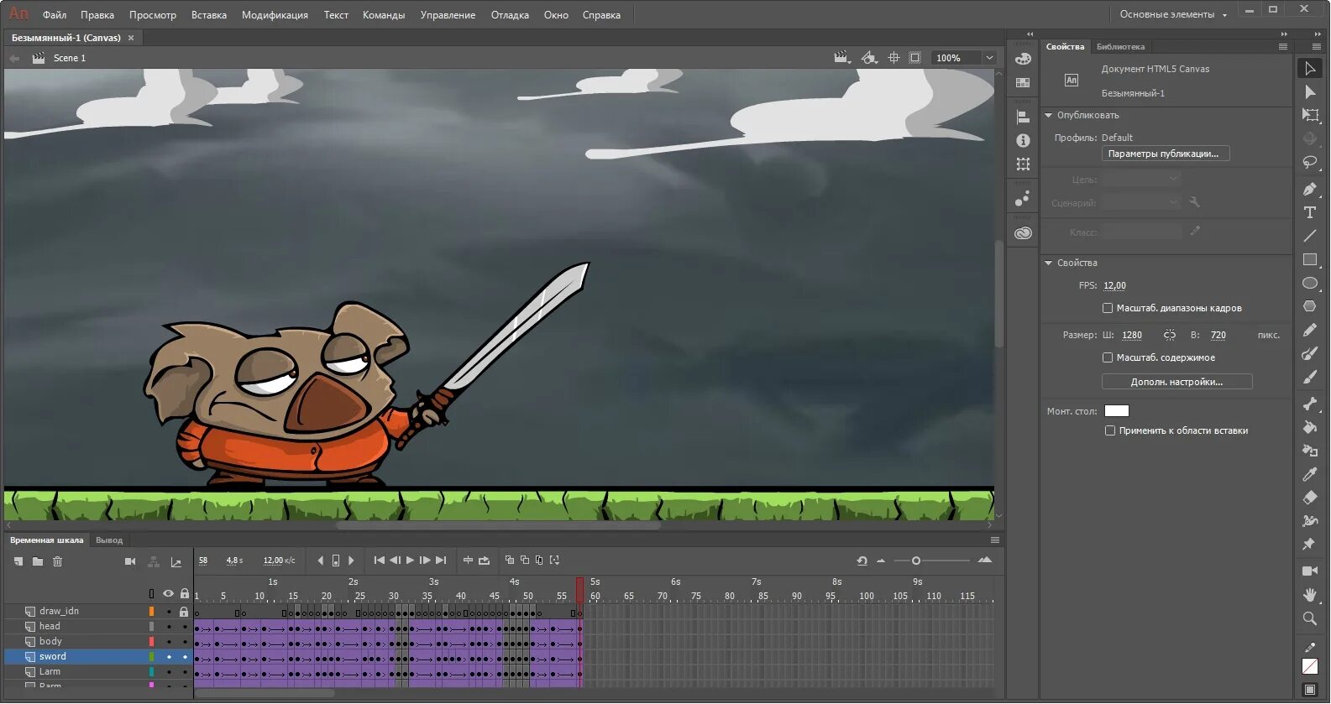Select the Text tool
Screen dimensions: 1331x704
[x=1310, y=212]
